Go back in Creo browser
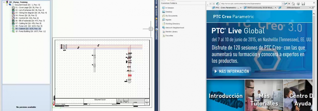 (210, 4)
